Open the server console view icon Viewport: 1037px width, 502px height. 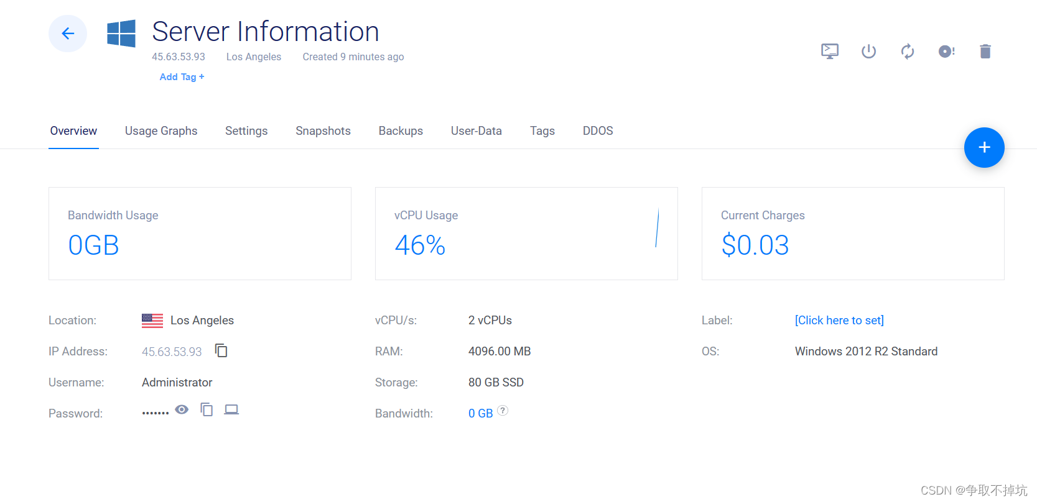[829, 51]
